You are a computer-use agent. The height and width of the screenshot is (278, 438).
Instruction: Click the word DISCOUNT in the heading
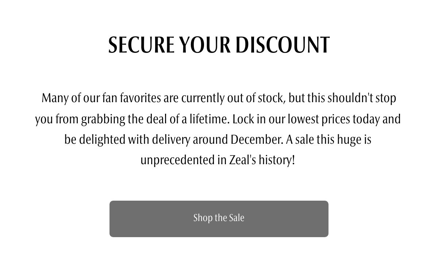[x=282, y=45]
